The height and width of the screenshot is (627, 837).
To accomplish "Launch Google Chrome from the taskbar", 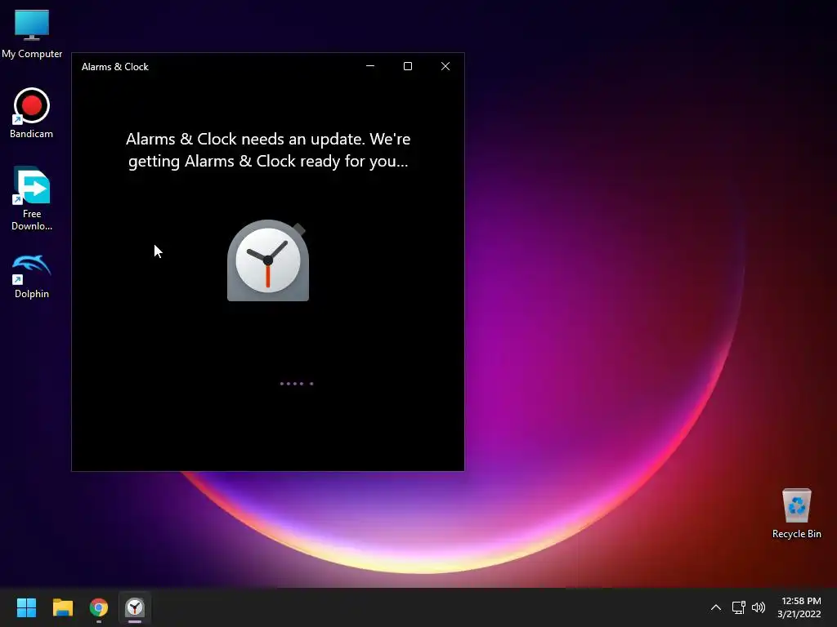I will click(99, 607).
